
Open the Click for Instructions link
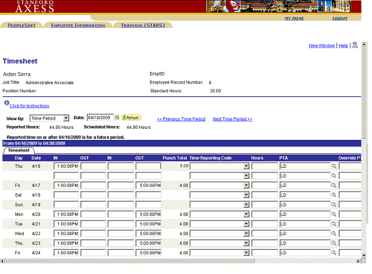(29, 106)
